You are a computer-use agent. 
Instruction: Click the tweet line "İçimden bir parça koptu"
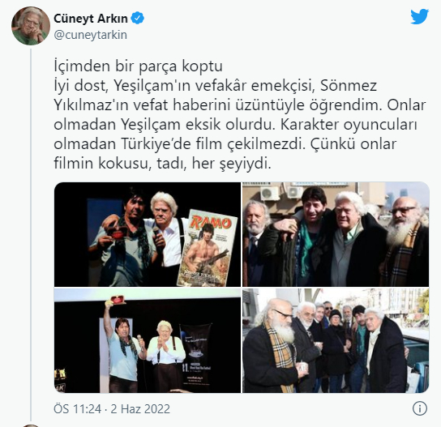click(138, 66)
